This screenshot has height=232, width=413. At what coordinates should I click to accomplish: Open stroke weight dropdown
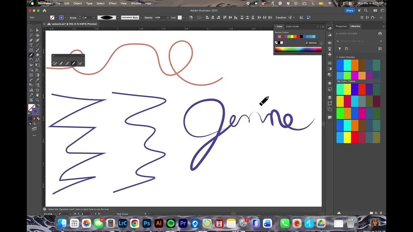pos(94,17)
